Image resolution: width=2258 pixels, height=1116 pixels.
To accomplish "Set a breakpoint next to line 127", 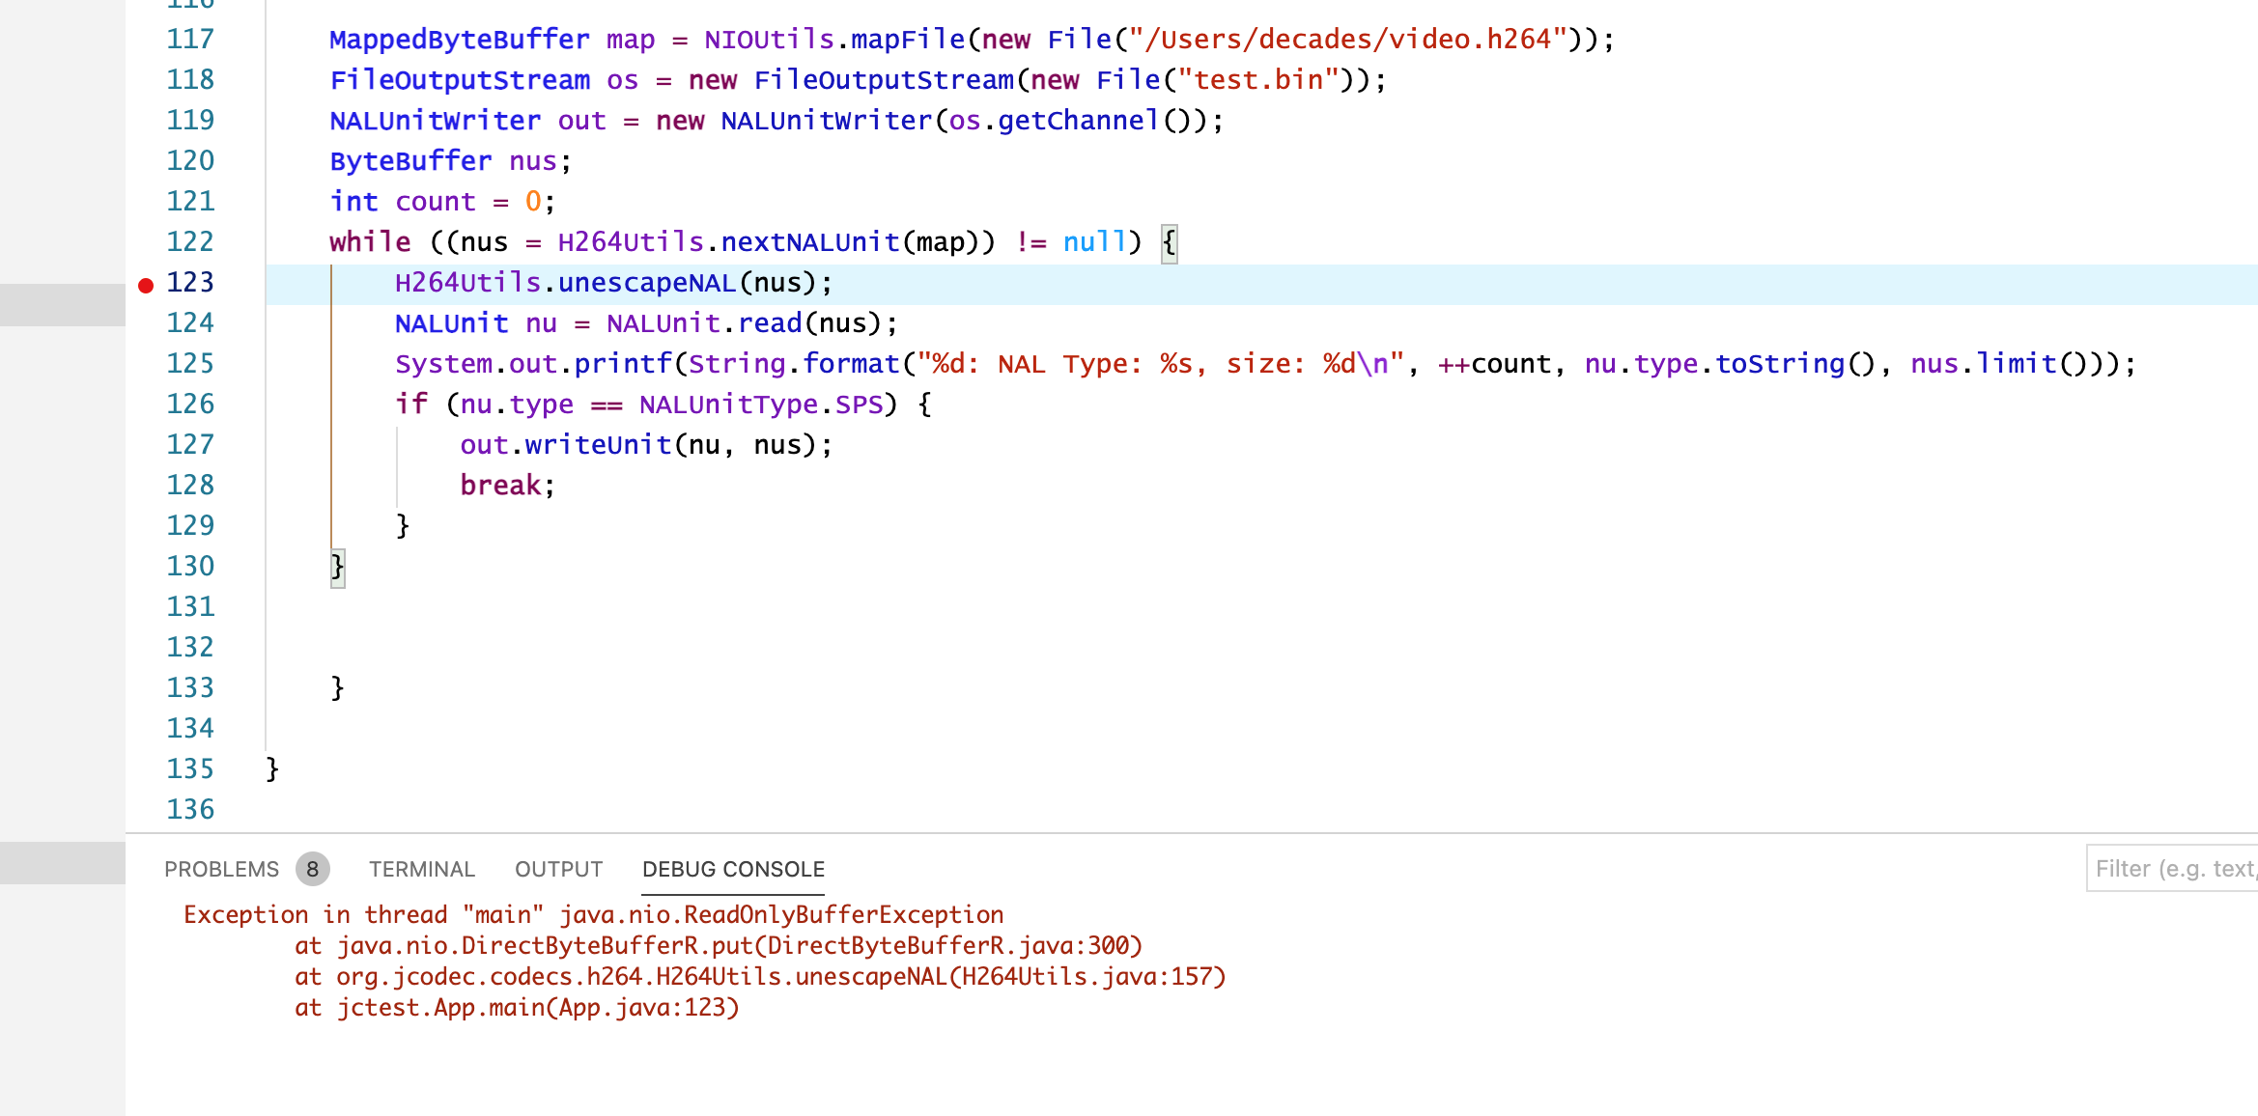I will (146, 444).
